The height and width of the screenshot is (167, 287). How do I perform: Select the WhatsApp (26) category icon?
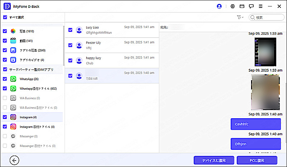tap(13, 79)
